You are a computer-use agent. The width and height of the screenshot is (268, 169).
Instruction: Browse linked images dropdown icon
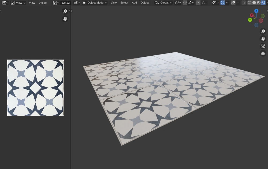[x=56, y=3]
